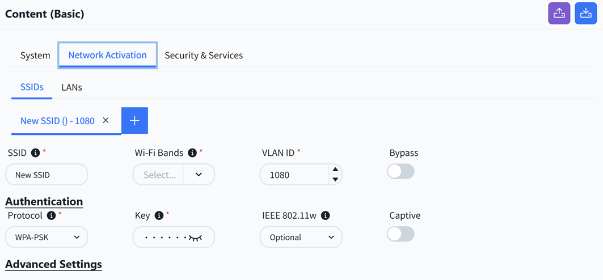Increase VLAN ID with up arrow
This screenshot has height=280, width=603.
click(x=335, y=169)
